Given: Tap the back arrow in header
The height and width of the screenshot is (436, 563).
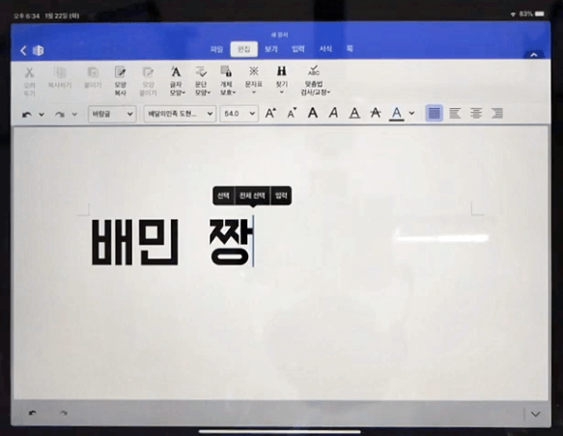Looking at the screenshot, I should [x=24, y=50].
